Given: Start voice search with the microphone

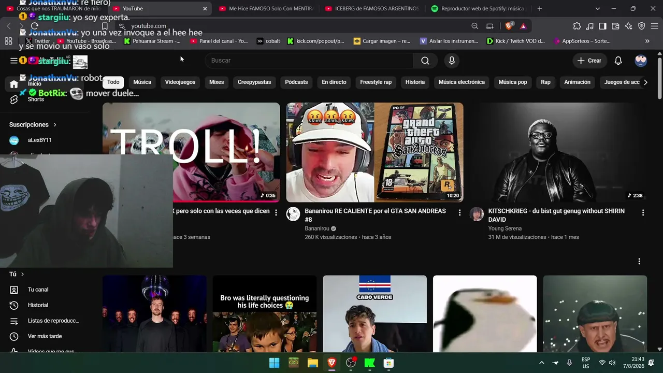Looking at the screenshot, I should pos(452,61).
